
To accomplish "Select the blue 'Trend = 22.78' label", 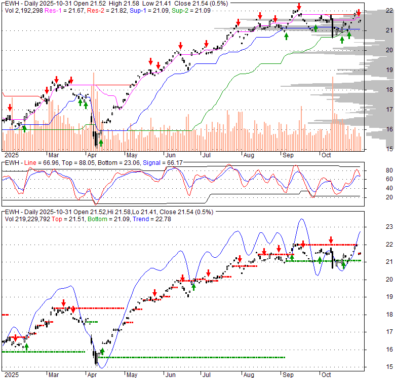I will [x=152, y=219].
